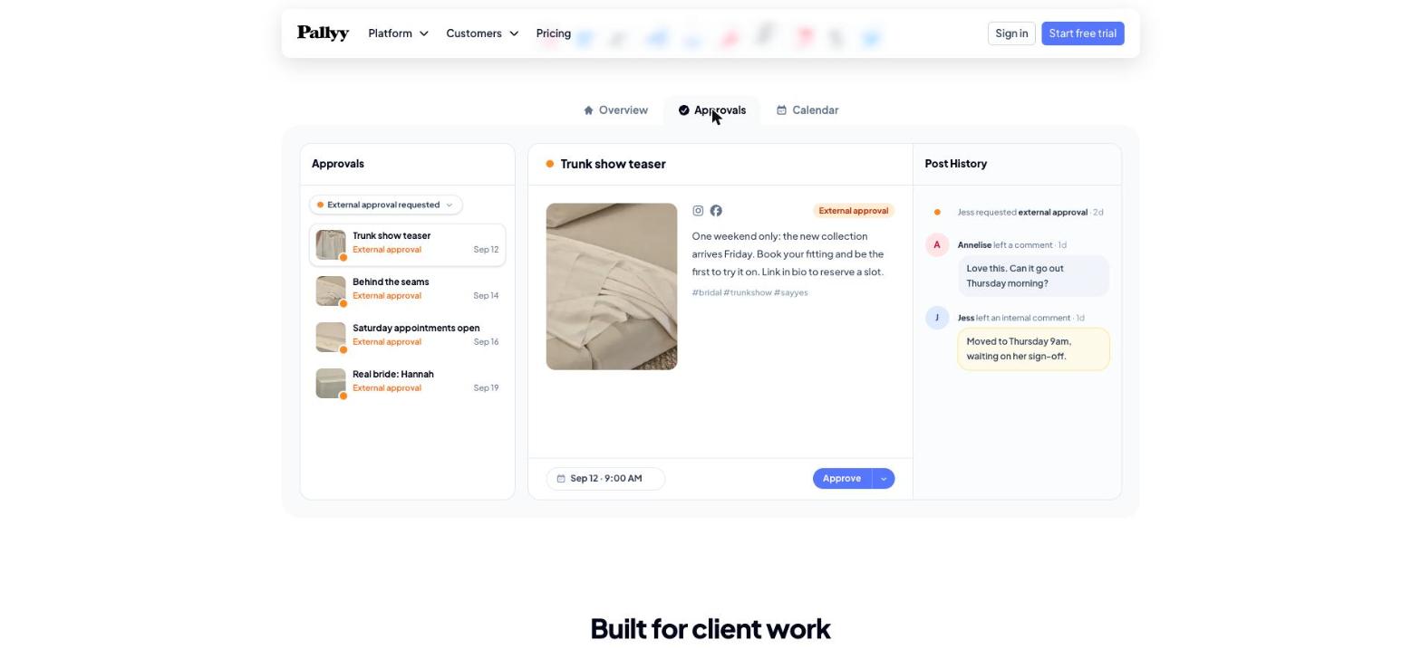Select the Trunk show teaser post
The width and height of the screenshot is (1421, 649).
coord(408,245)
